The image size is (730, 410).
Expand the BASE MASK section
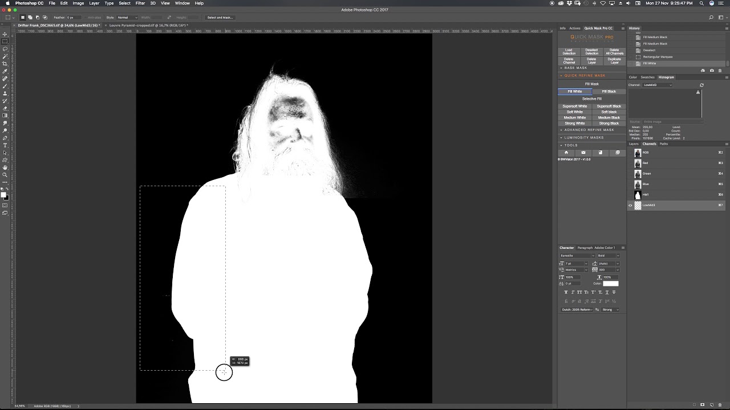point(591,68)
